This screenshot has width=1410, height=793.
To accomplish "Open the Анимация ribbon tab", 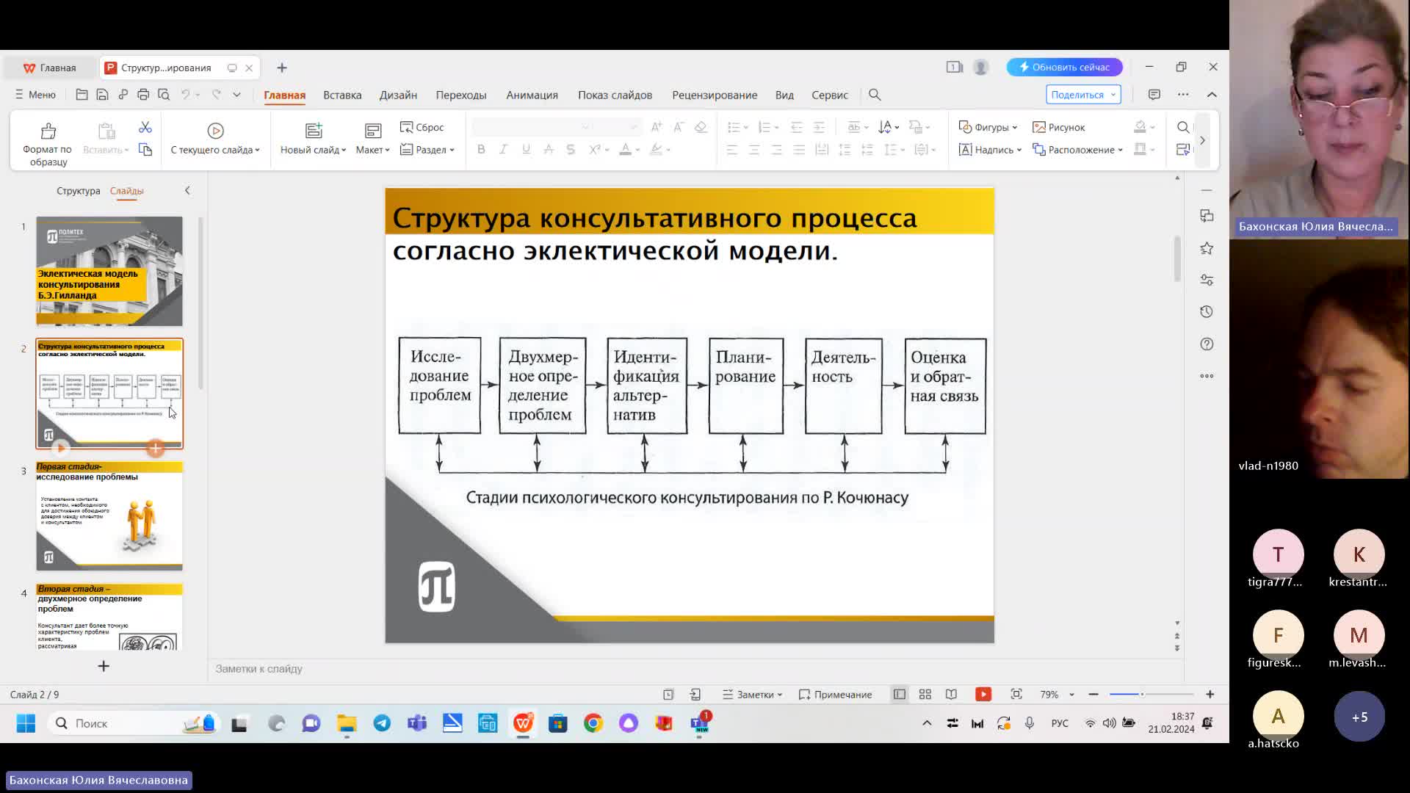I will tap(532, 95).
